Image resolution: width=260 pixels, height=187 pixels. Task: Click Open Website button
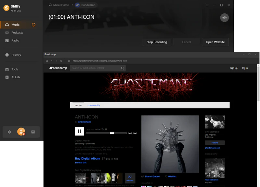click(215, 42)
